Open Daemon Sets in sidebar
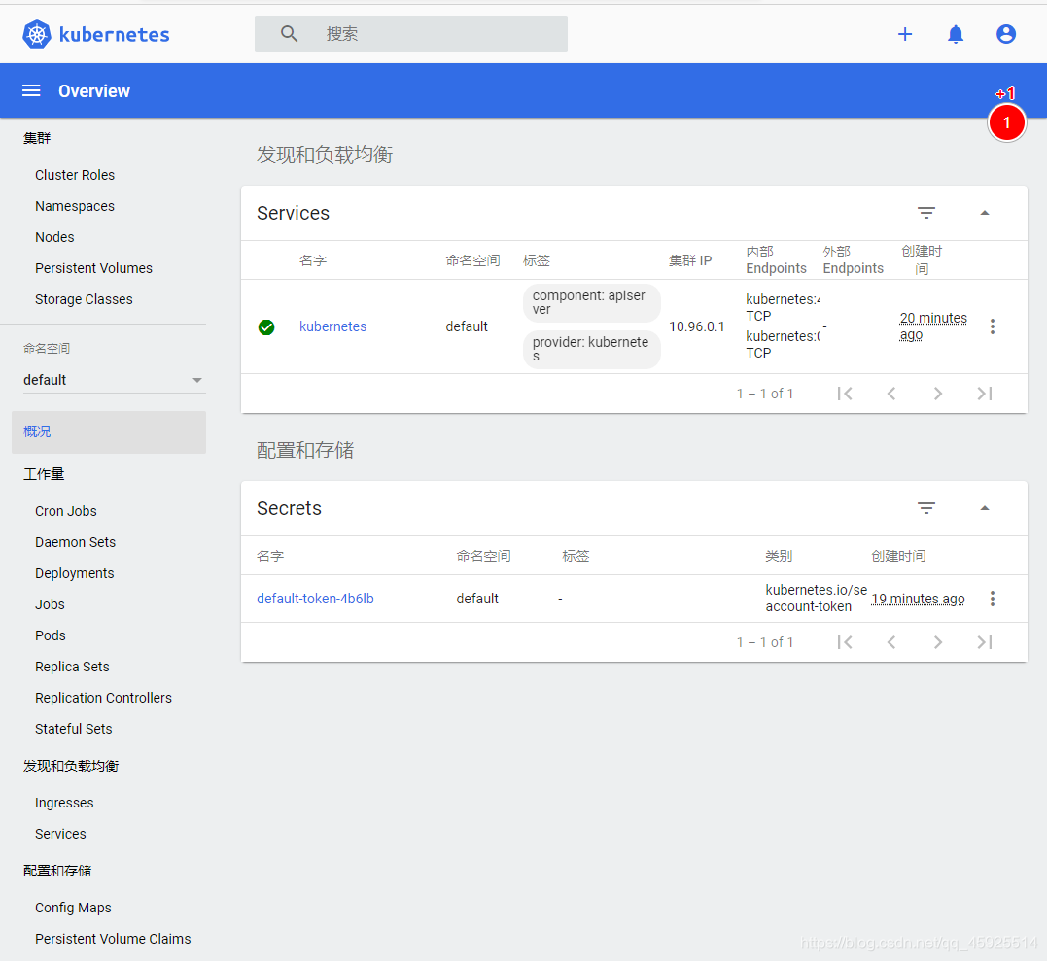Viewport: 1047px width, 961px height. [76, 542]
